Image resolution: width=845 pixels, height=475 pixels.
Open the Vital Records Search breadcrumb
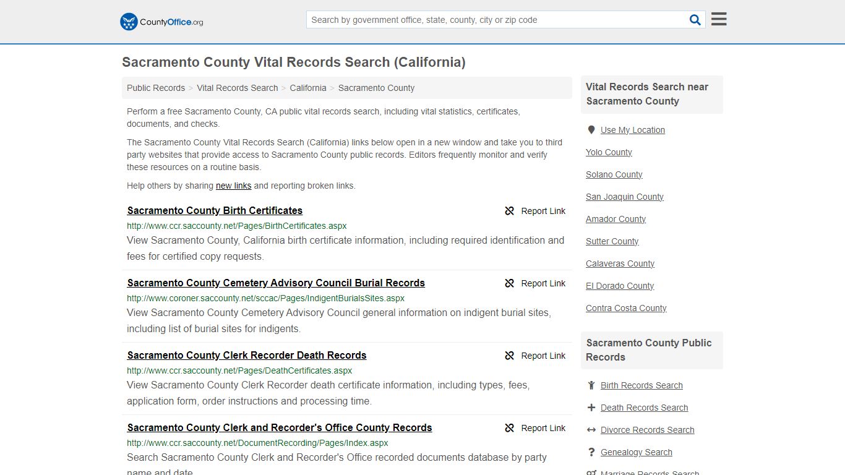(x=238, y=88)
